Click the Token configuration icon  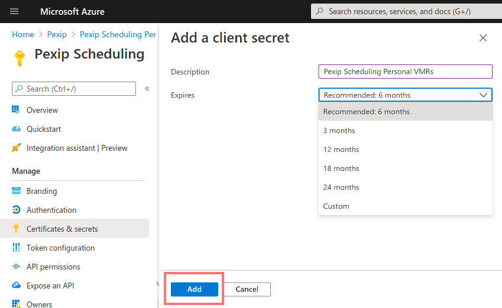point(16,248)
